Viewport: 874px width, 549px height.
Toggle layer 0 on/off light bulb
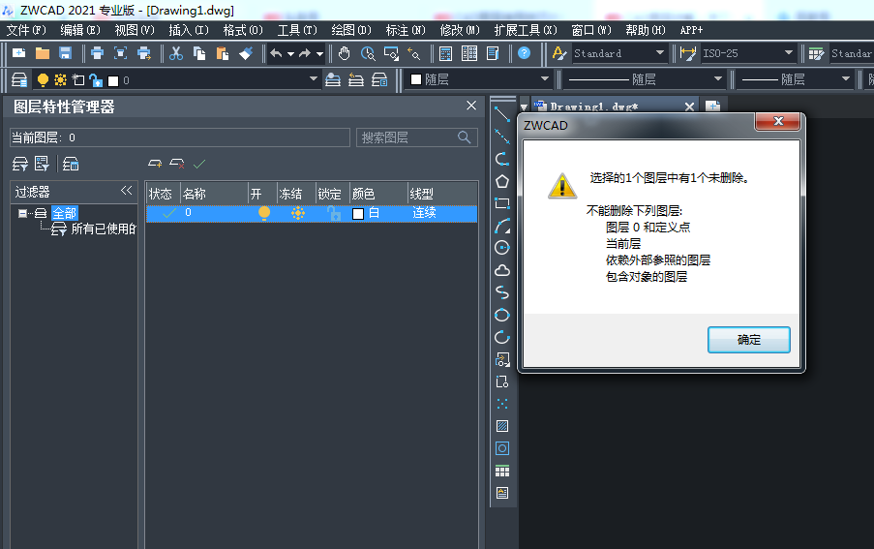[x=263, y=213]
